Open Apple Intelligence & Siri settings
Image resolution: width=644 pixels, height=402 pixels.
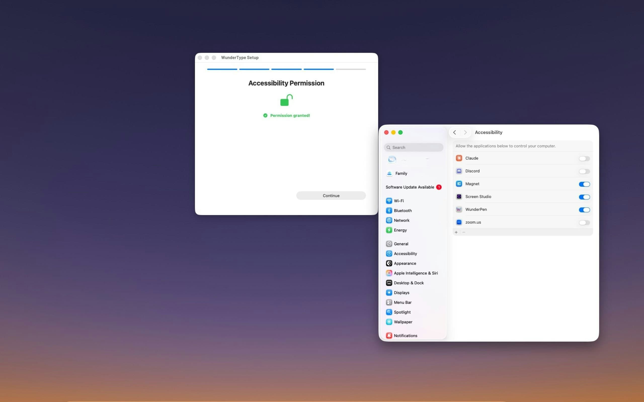pos(389,273)
